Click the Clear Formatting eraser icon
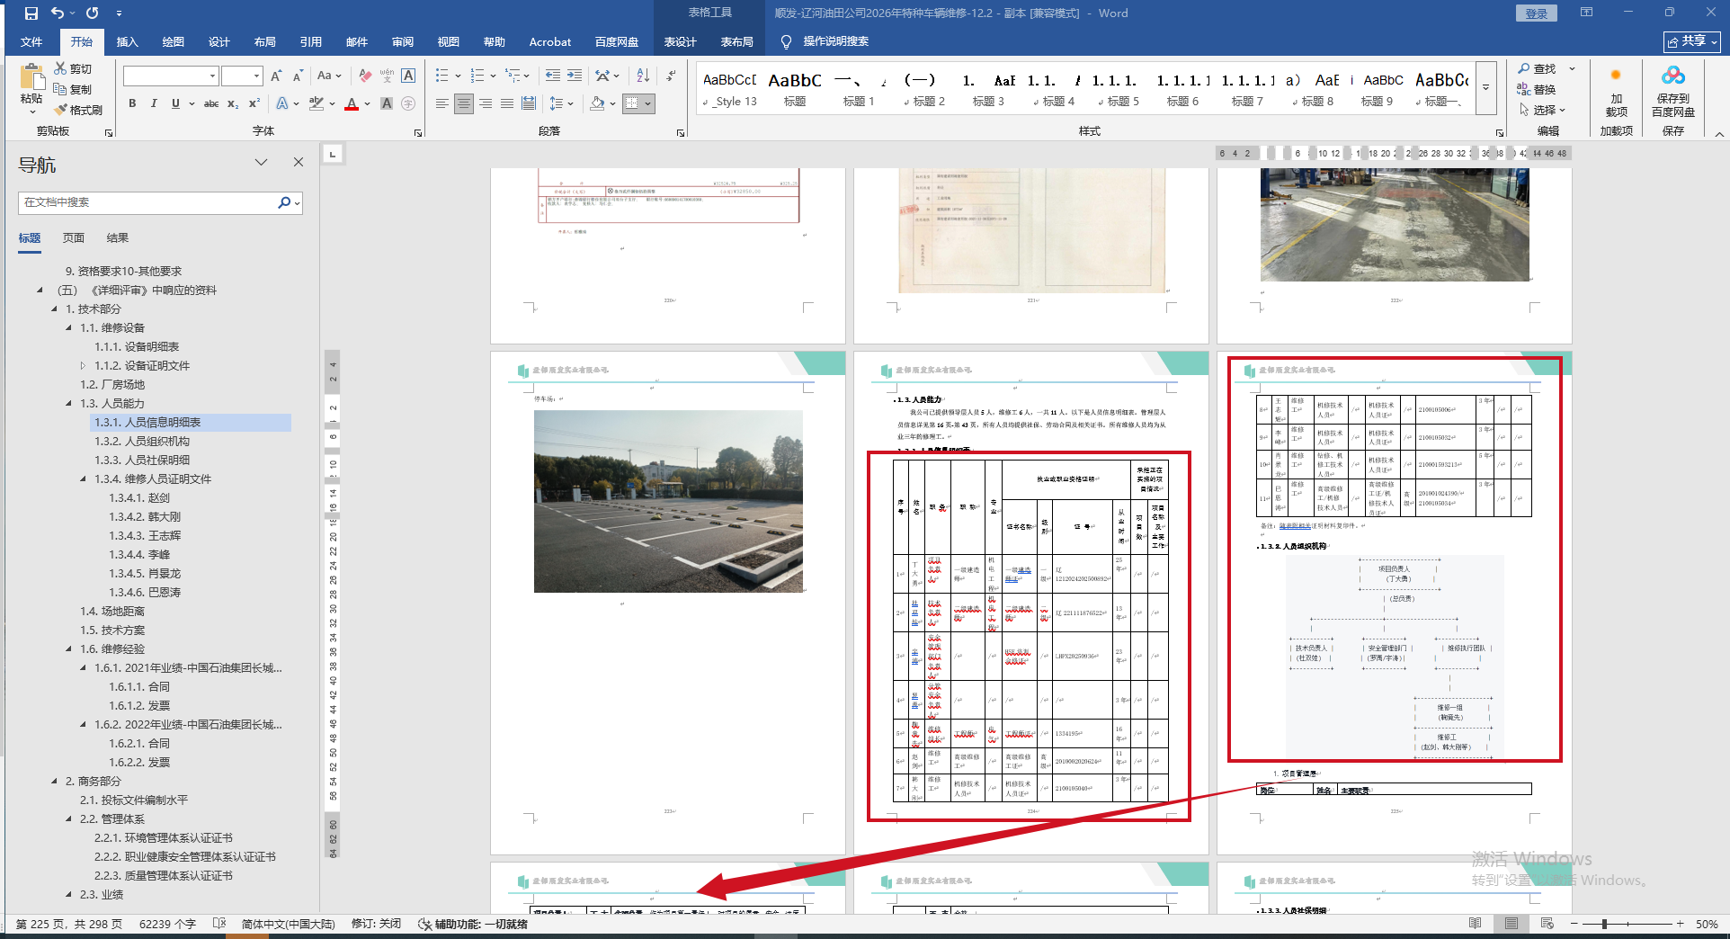This screenshot has height=939, width=1730. tap(365, 76)
